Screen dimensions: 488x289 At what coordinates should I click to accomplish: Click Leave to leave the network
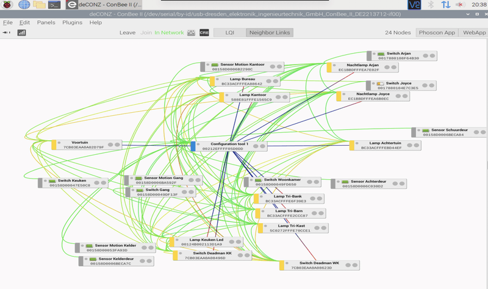tap(127, 33)
